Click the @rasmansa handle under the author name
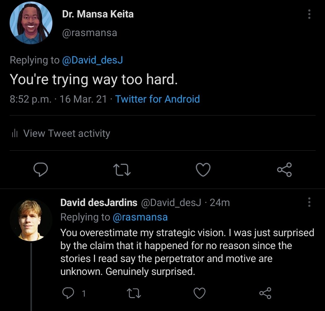This screenshot has width=325, height=311. click(89, 32)
